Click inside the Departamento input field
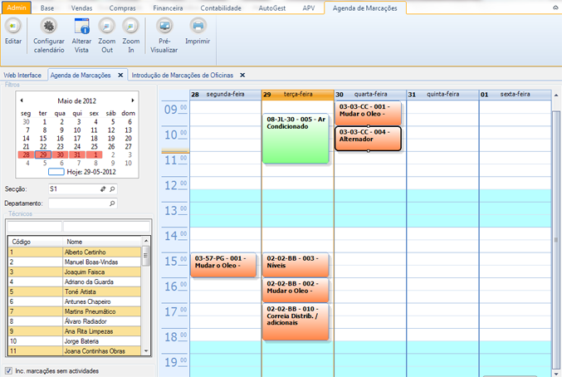The width and height of the screenshot is (562, 377). pos(82,203)
